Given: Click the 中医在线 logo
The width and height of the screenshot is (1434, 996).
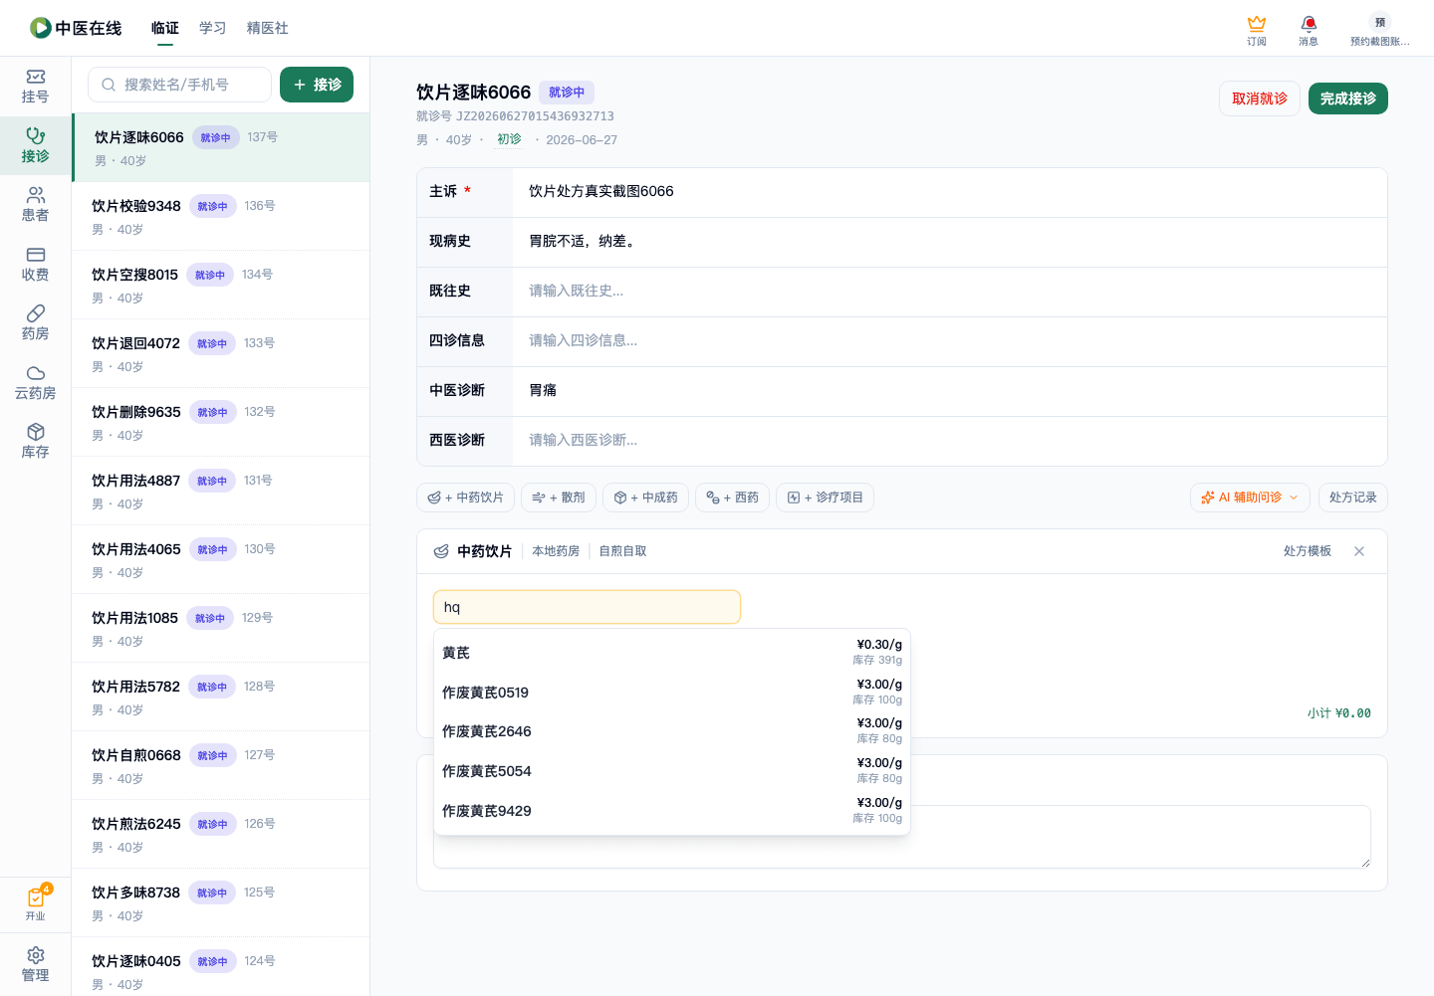Looking at the screenshot, I should [x=76, y=28].
